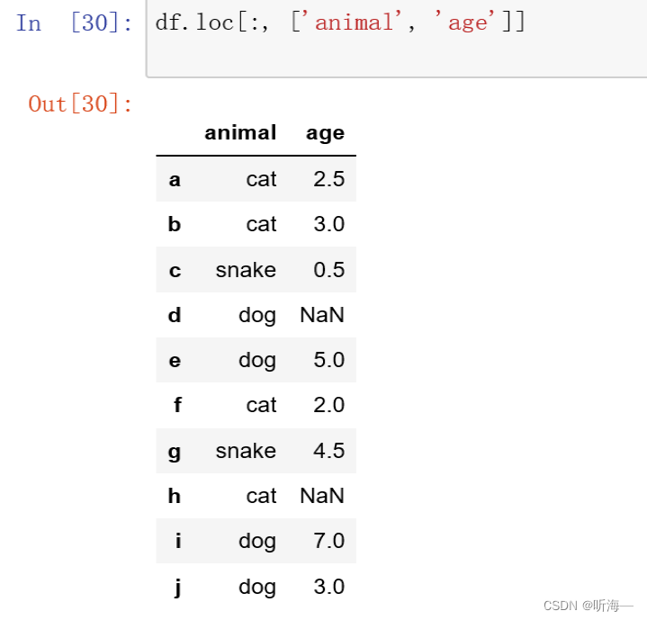Image resolution: width=647 pixels, height=620 pixels.
Task: Click the age value 2.0 in row f
Action: (328, 405)
